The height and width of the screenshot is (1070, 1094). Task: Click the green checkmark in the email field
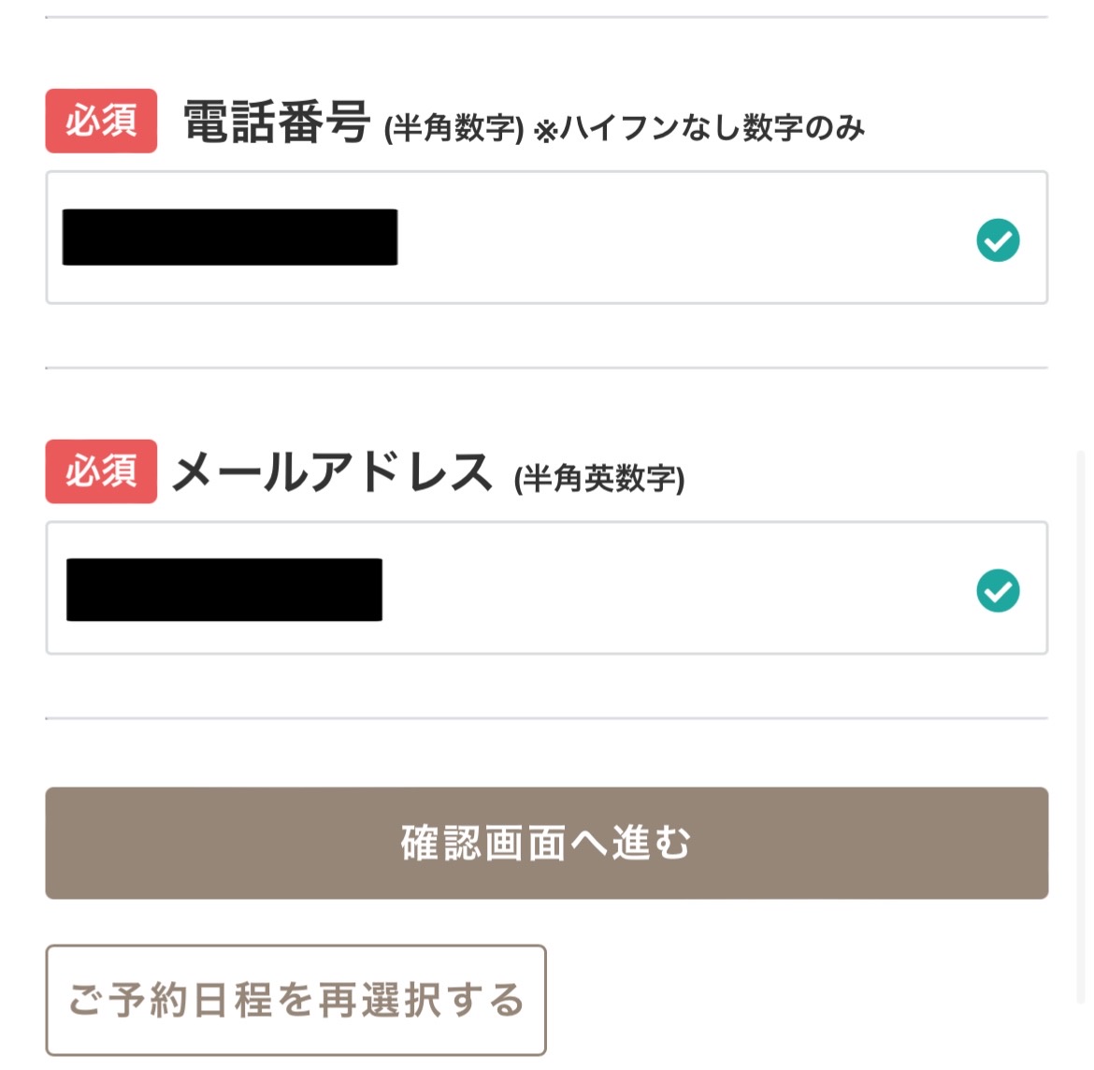pyautogui.click(x=998, y=591)
